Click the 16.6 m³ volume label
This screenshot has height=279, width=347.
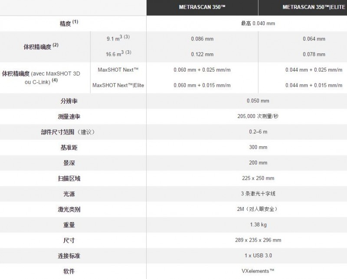(x=118, y=53)
